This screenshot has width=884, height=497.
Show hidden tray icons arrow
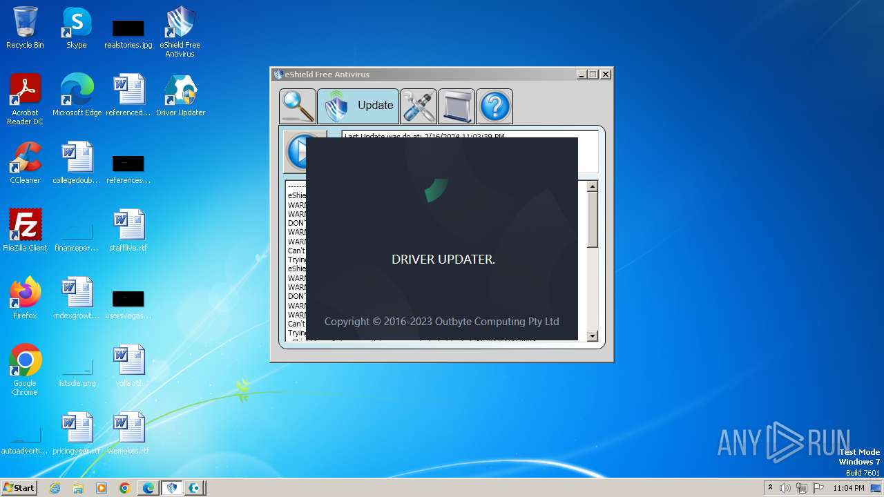tap(771, 488)
